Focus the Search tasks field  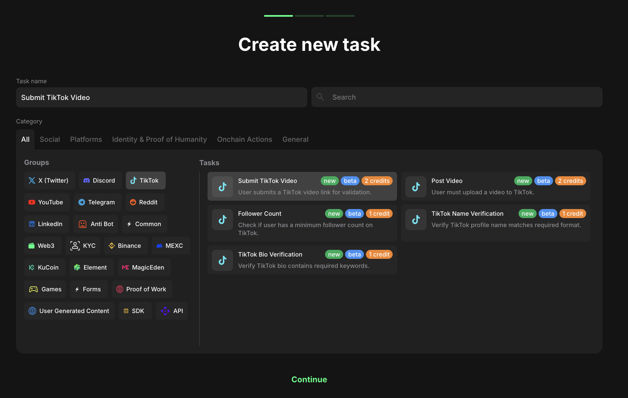tap(457, 97)
